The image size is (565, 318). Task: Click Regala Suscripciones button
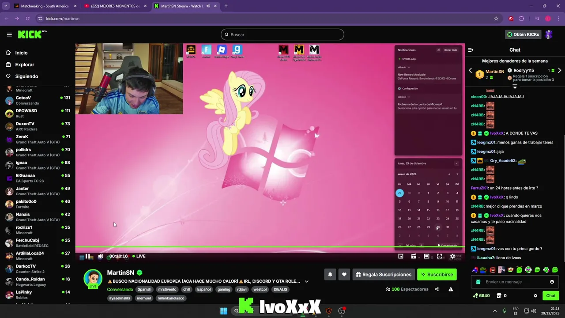click(384, 274)
